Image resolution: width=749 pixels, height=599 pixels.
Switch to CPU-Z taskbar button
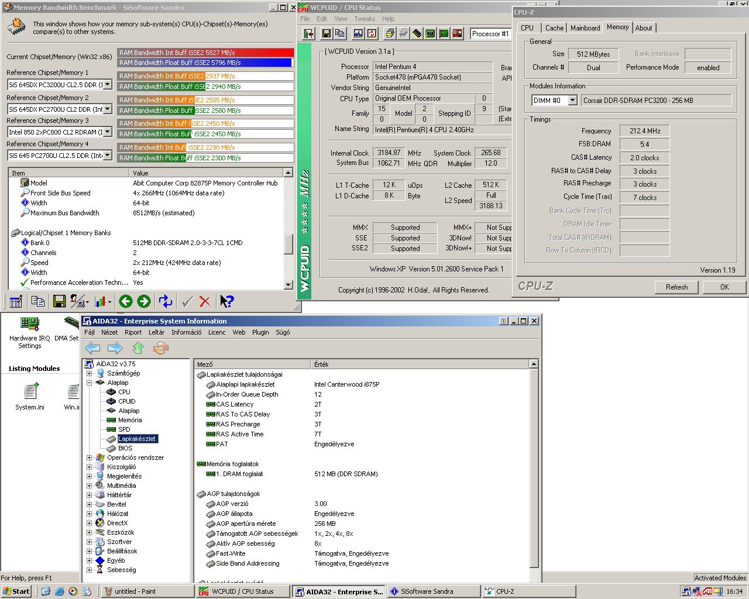click(x=528, y=591)
